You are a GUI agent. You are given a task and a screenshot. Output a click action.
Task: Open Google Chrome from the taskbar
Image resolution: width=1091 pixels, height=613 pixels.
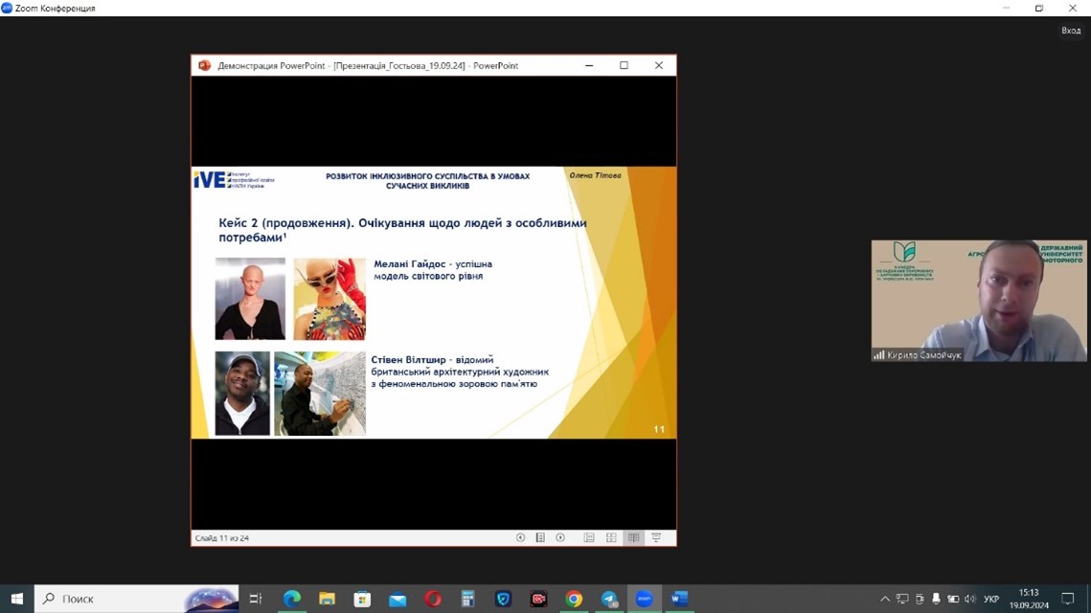coord(574,599)
